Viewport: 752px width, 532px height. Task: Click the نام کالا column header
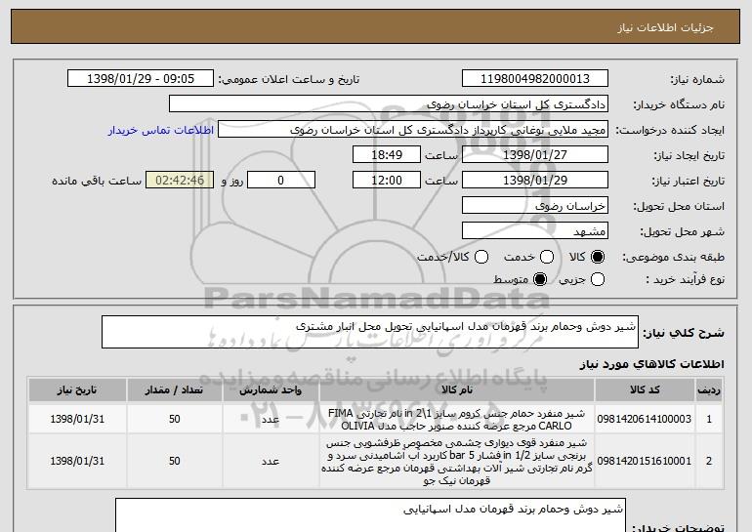(x=457, y=390)
